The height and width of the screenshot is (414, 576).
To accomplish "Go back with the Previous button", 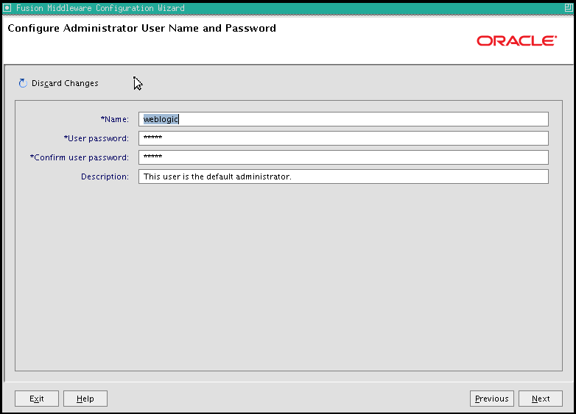I will pyautogui.click(x=492, y=399).
